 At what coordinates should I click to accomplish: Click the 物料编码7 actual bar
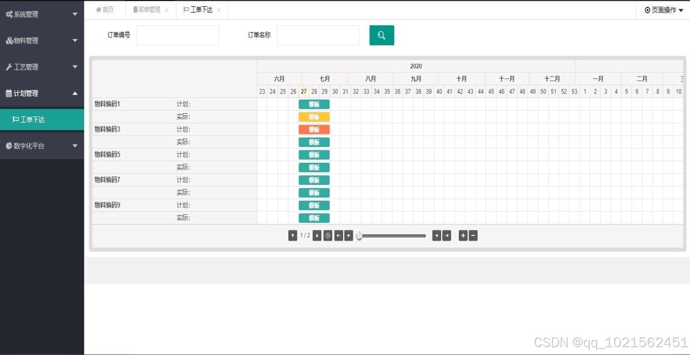[314, 193]
